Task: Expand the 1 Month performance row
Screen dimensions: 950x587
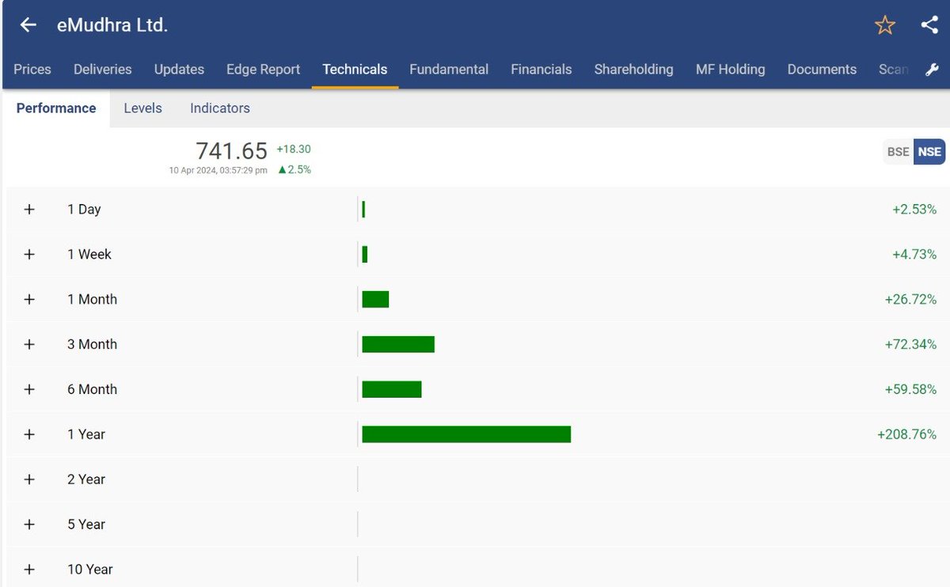Action: tap(29, 300)
